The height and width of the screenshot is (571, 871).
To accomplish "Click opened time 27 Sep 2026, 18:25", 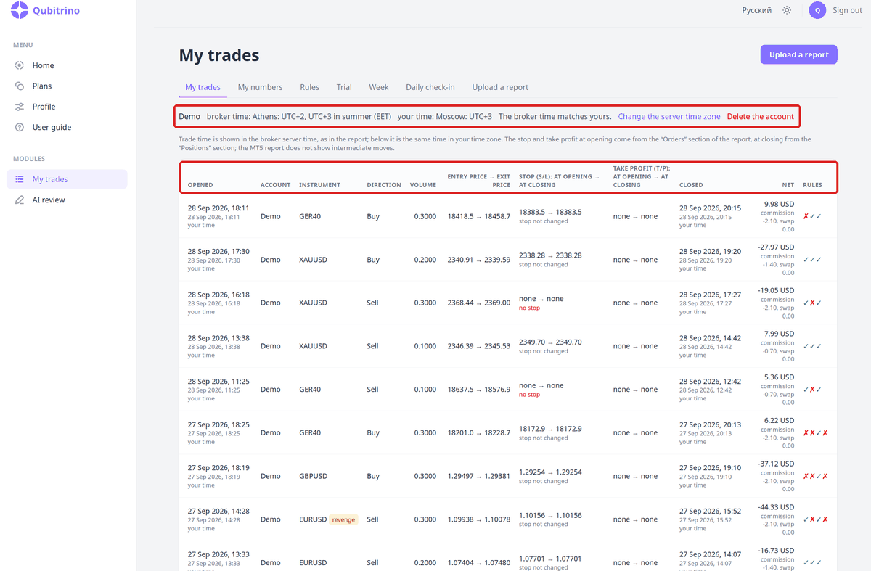I will point(218,424).
